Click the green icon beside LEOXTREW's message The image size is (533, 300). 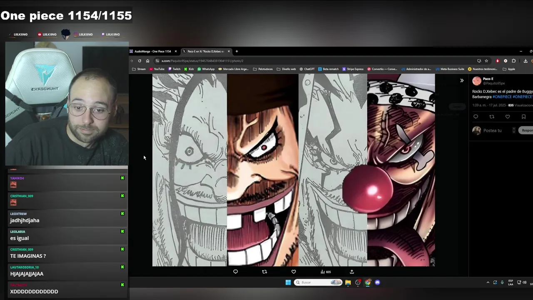tap(122, 214)
